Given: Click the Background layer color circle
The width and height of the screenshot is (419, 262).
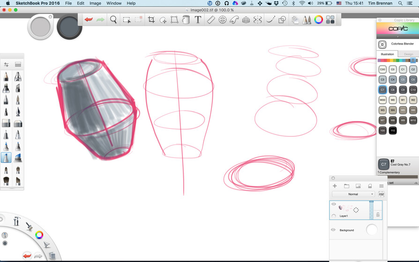Looking at the screenshot, I should pos(372,230).
